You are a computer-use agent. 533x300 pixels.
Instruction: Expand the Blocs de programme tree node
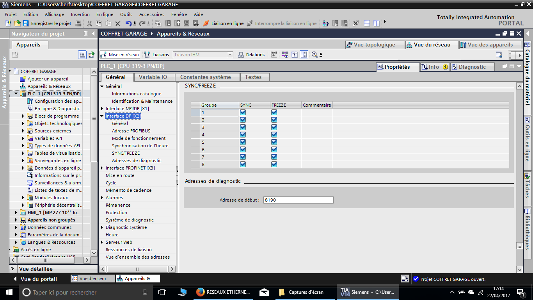click(x=23, y=116)
